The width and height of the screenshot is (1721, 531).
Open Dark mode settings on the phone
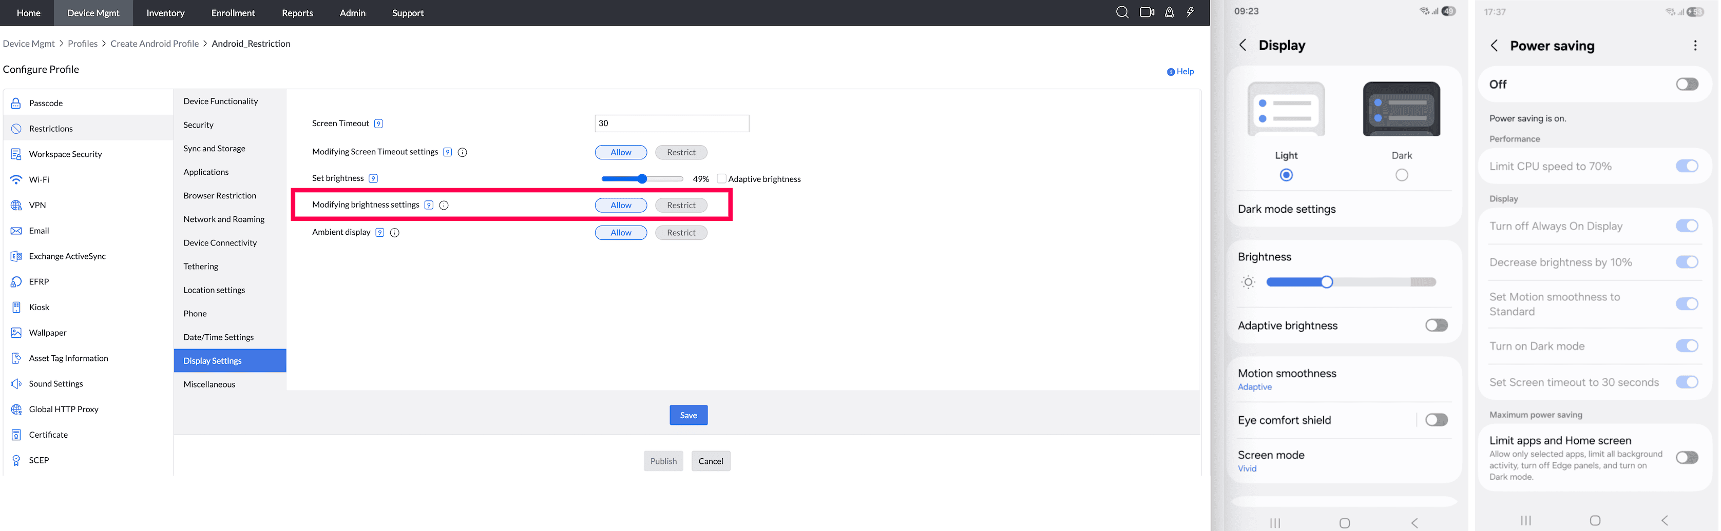point(1286,209)
